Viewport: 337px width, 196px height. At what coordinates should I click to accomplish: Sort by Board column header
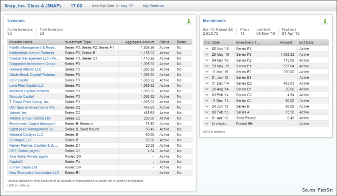click(x=184, y=42)
